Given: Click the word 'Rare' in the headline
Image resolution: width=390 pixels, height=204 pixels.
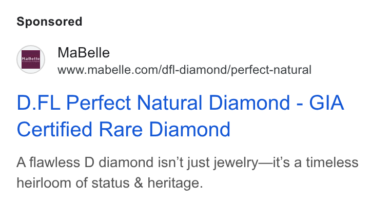Looking at the screenshot, I should [x=121, y=130].
